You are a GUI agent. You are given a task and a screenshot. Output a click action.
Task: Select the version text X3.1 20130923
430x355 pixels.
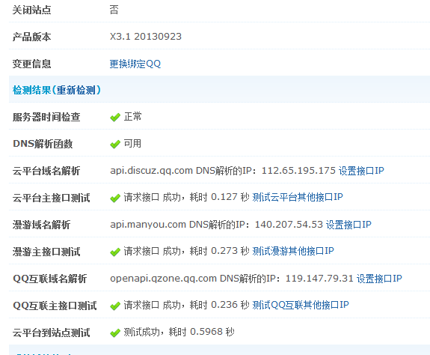click(146, 37)
